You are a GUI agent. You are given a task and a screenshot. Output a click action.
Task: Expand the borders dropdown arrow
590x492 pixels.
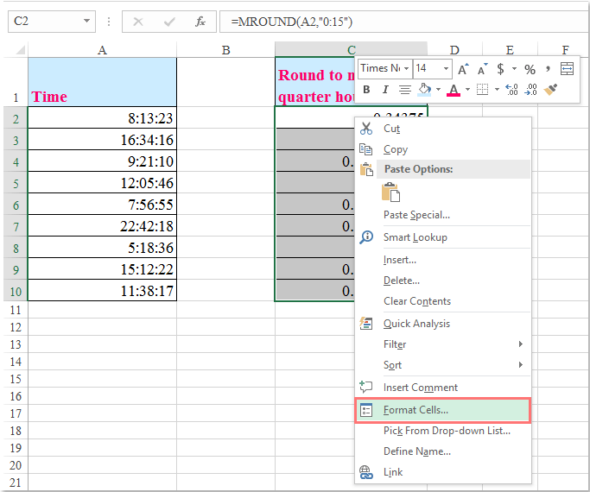click(x=497, y=90)
